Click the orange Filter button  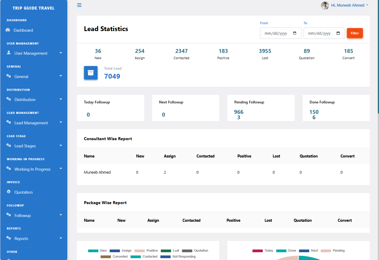pos(355,33)
